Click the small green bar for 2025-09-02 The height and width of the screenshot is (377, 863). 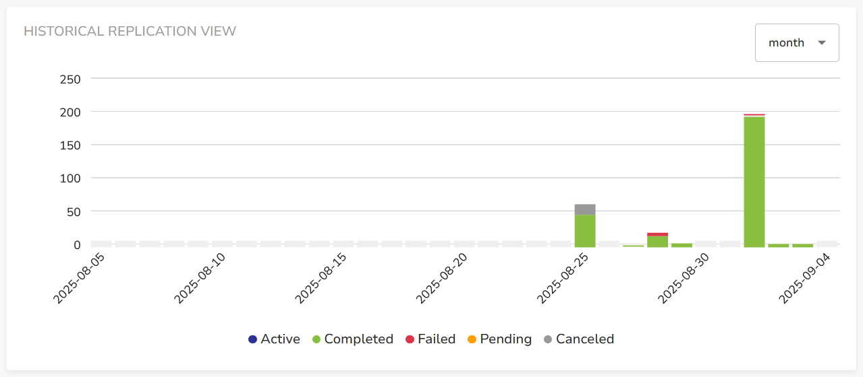(778, 245)
